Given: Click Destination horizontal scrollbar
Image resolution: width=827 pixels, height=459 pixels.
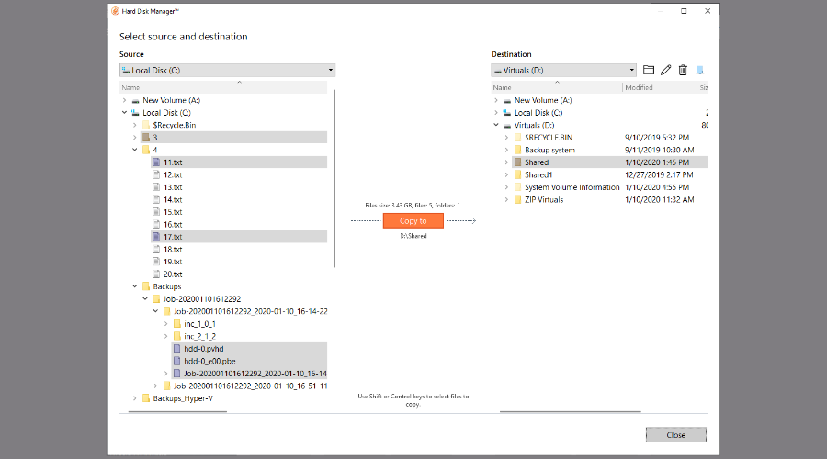Looking at the screenshot, I should click(570, 411).
